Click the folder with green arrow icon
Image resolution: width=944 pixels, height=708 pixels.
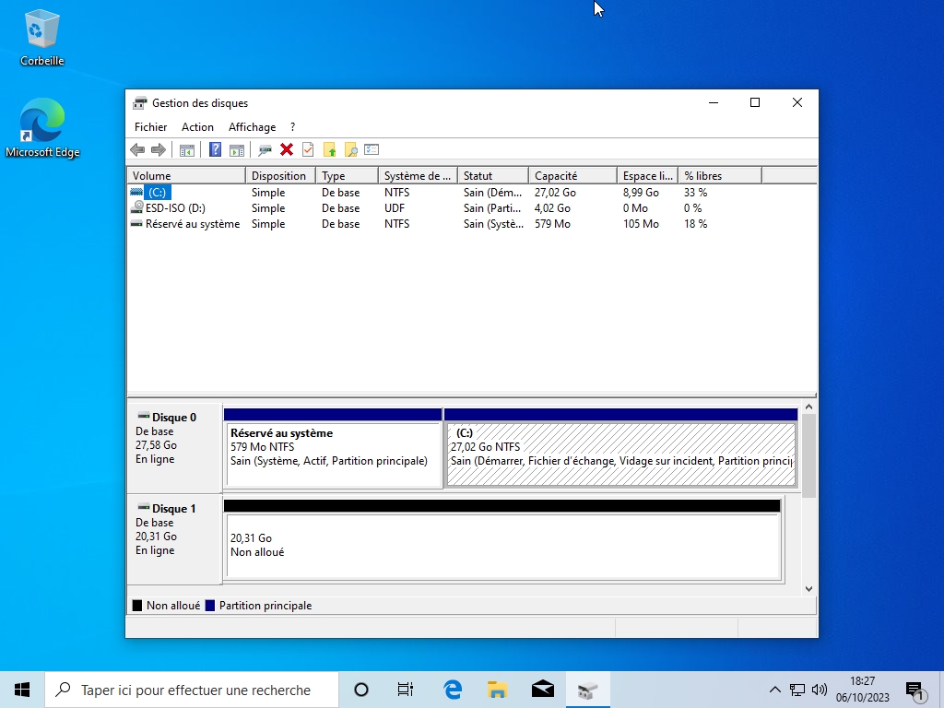[x=329, y=149]
